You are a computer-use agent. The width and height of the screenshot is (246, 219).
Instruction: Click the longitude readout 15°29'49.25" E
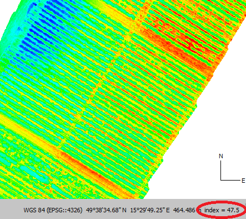tap(150, 210)
